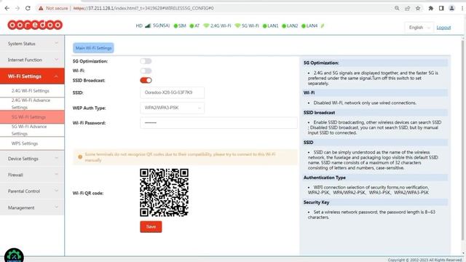Image resolution: width=466 pixels, height=262 pixels.
Task: Expand Firewall menu
Action: point(32,175)
